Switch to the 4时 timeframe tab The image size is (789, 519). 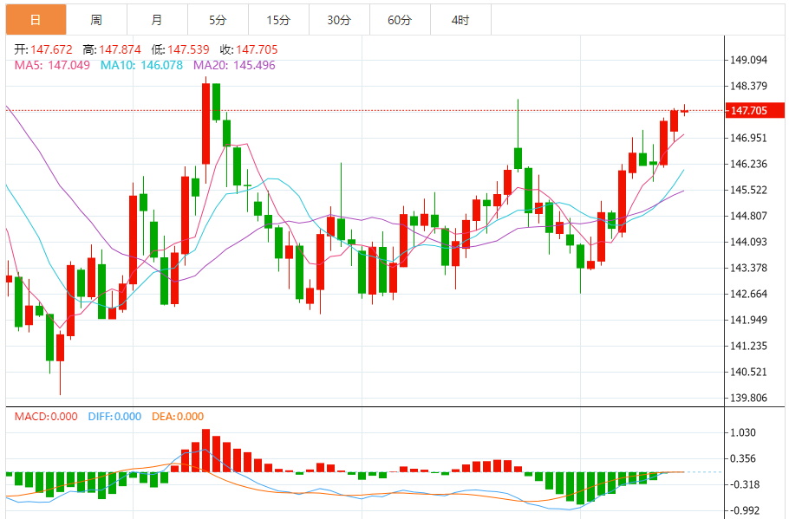point(460,20)
